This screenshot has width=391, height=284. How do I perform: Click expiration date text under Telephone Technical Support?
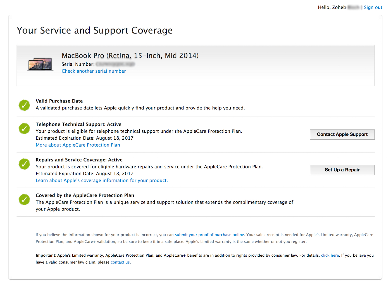coord(85,138)
